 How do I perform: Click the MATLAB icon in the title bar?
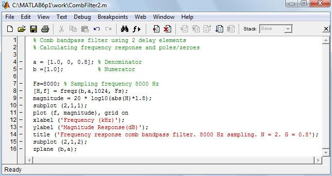6,5
